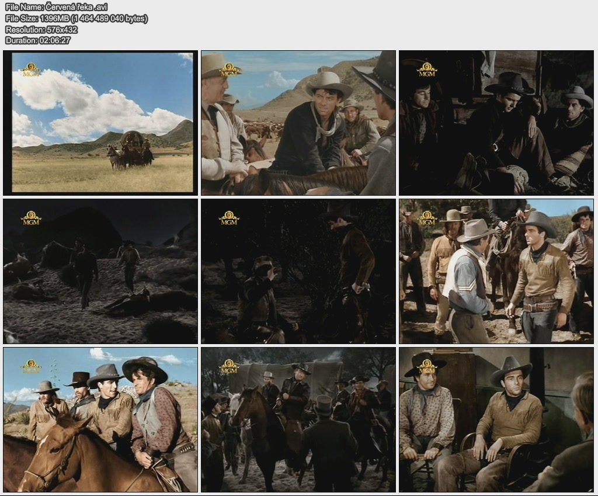598x496 pixels.
Task: Click the MGM logo in the brown horse riders frame
Action: click(x=31, y=366)
